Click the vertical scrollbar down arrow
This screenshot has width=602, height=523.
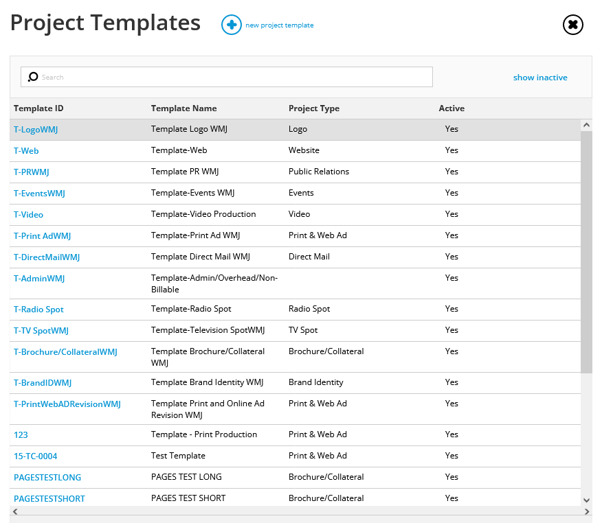click(x=586, y=500)
